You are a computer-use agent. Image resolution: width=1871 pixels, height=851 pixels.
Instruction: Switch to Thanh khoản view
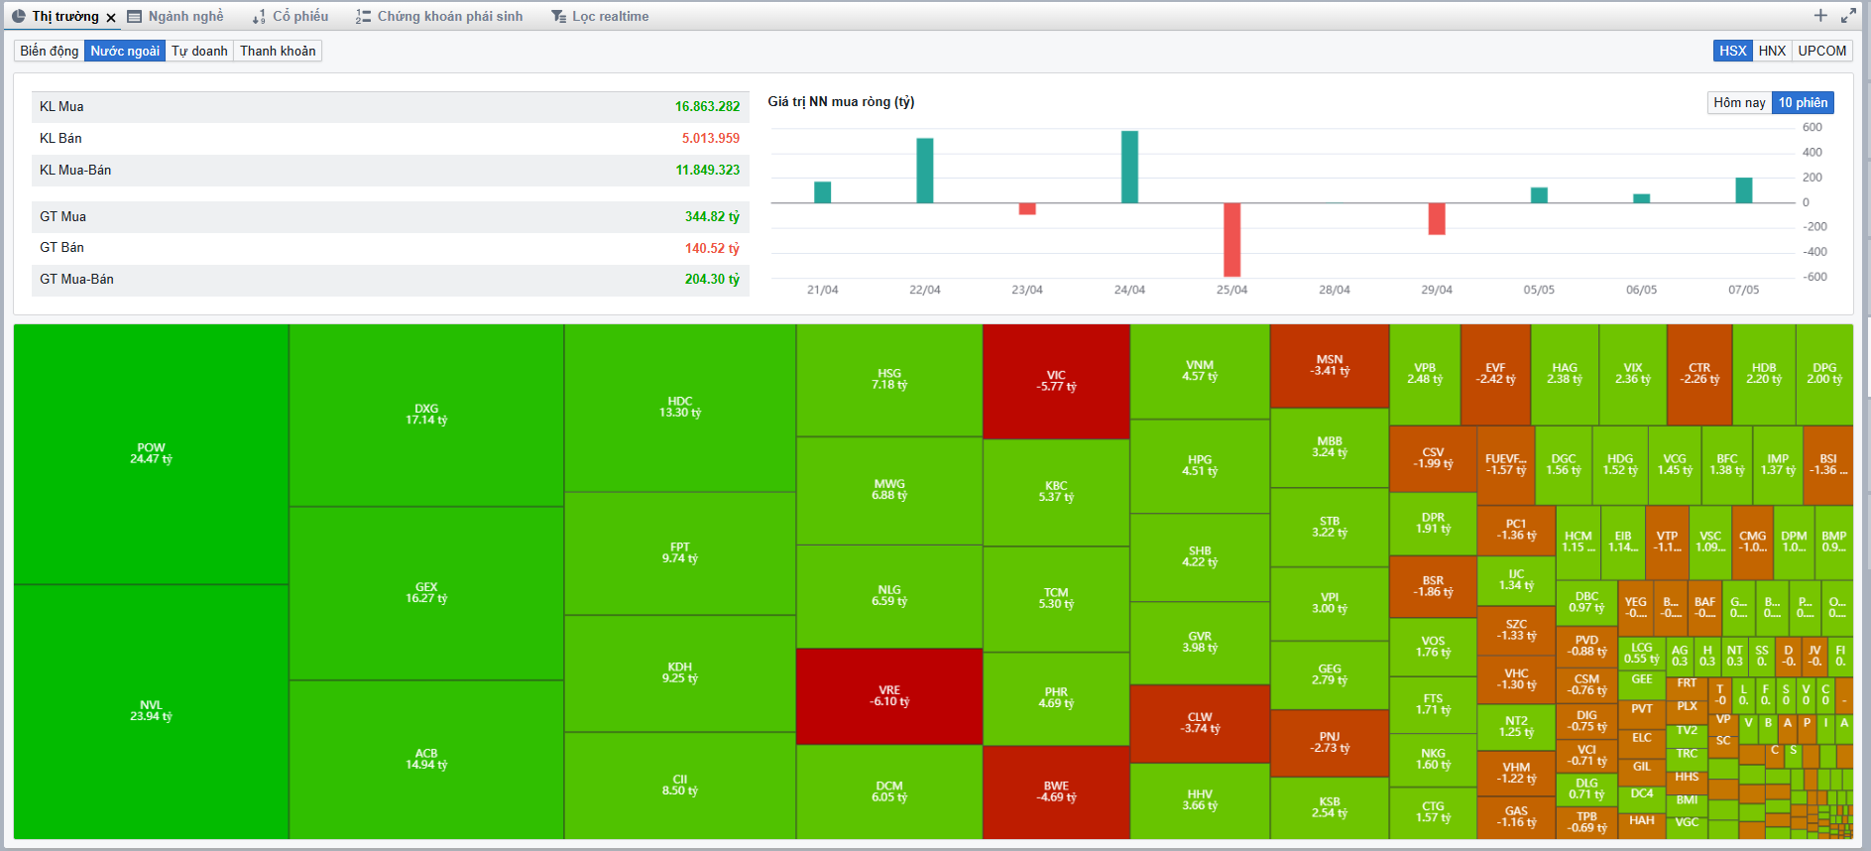278,51
